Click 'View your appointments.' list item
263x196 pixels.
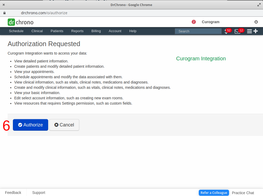point(34,72)
